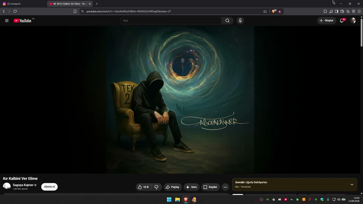
Task: Like the video with thumbs up
Action: [144, 187]
